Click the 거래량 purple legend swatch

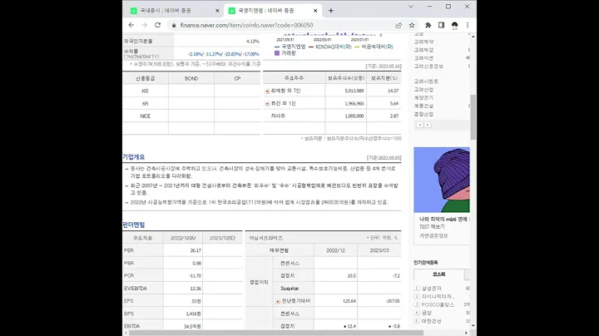click(x=277, y=53)
